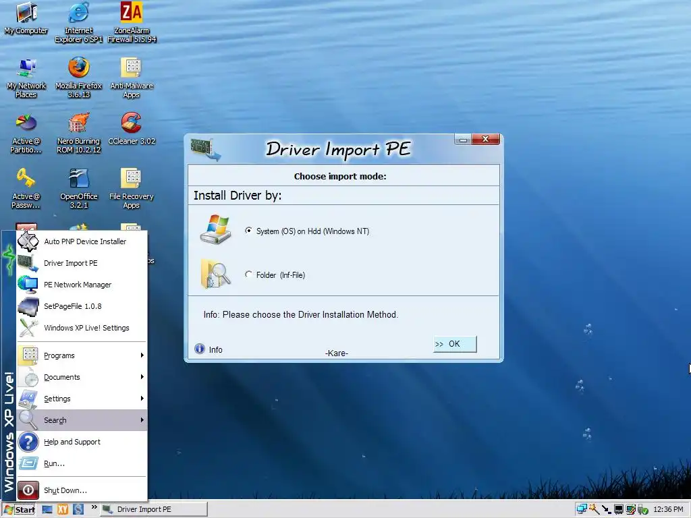Screen dimensions: 691x518
Task: Open Windows XP Live! Settings item
Action: click(82, 328)
